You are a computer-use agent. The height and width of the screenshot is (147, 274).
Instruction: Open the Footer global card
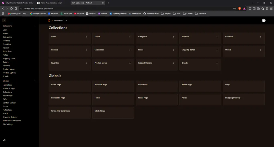pos(113,100)
